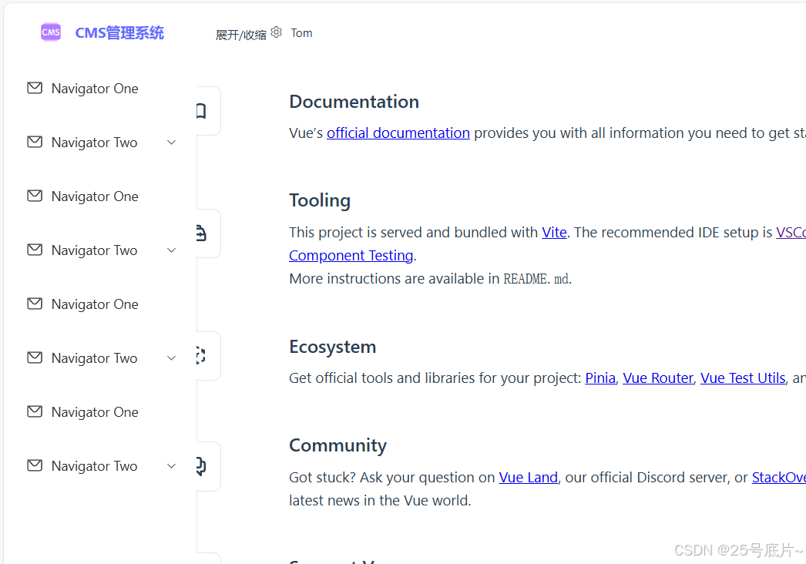Viewport: 806px width, 564px height.
Task: Select the second Navigator One menu label
Action: [95, 197]
